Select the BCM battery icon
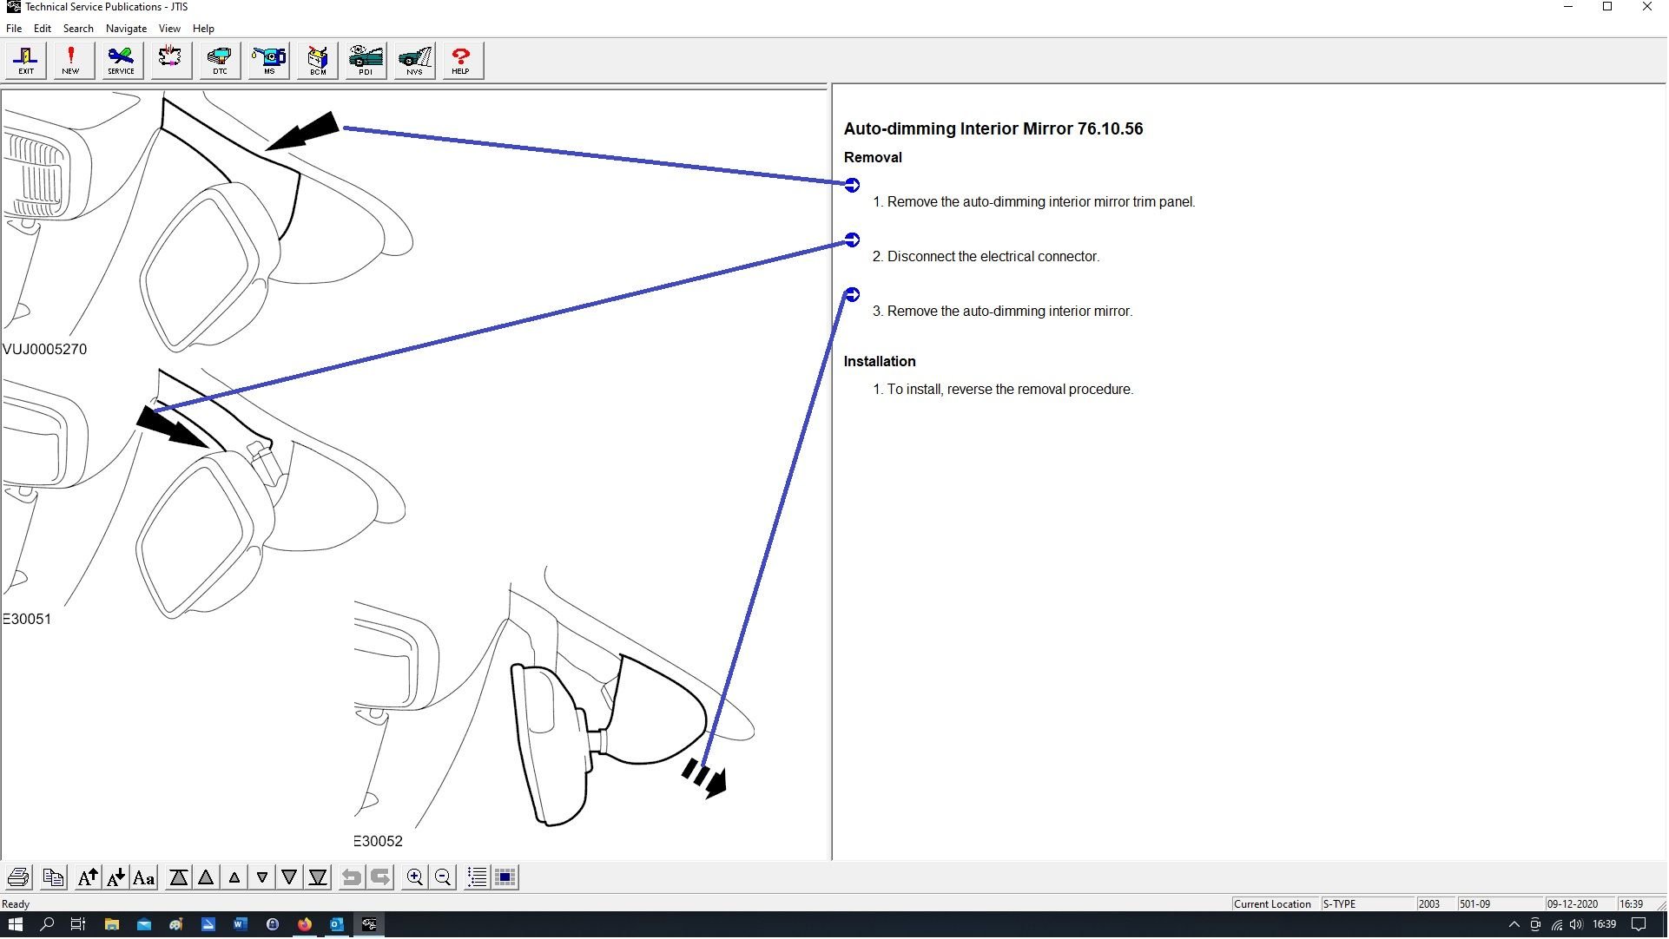The height and width of the screenshot is (939, 1669). click(x=318, y=61)
